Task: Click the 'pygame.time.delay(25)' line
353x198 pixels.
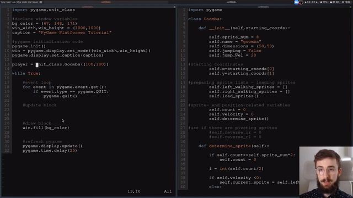Action: [50, 150]
